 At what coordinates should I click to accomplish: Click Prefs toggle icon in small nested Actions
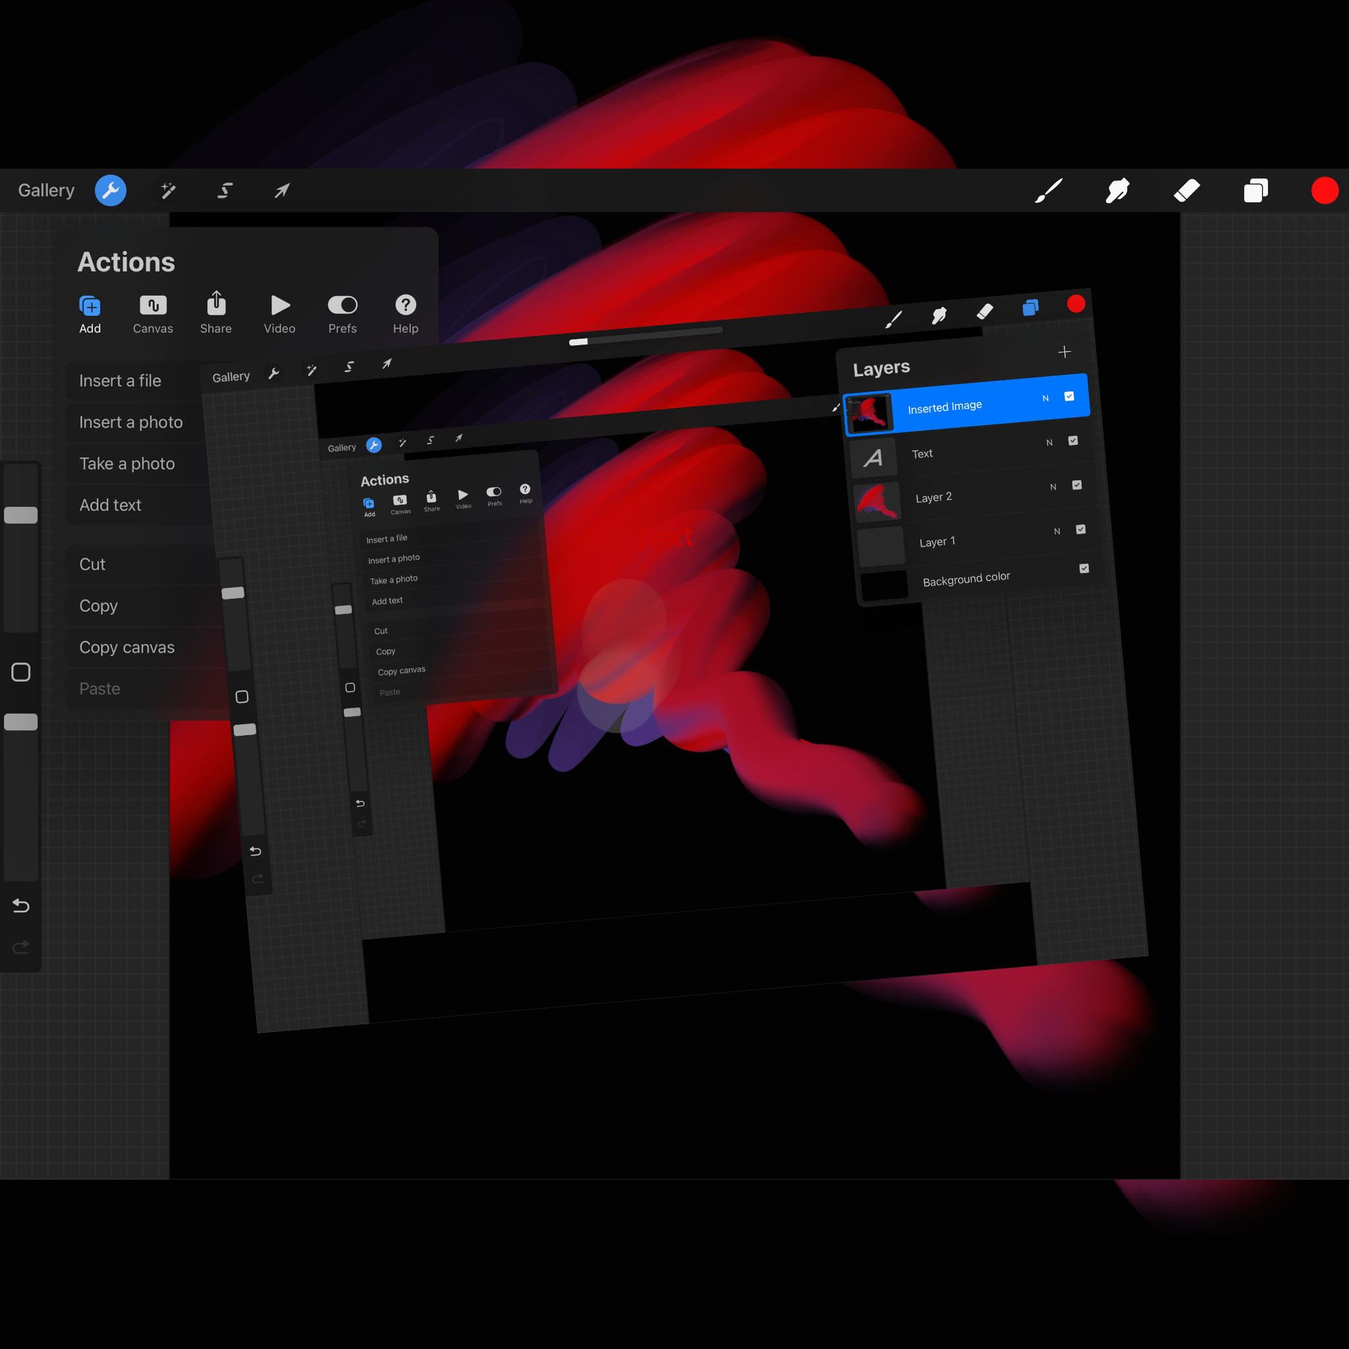493,492
